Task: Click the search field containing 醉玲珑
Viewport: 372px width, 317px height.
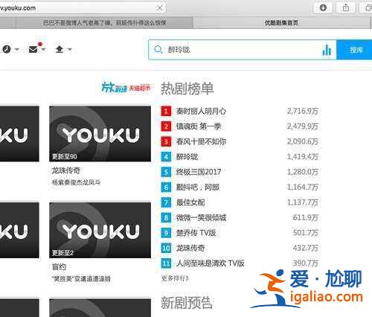Action: tap(243, 50)
